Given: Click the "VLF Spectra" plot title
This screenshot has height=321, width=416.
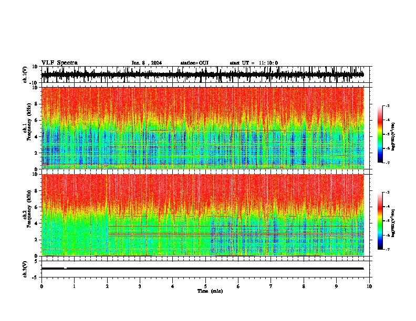Looking at the screenshot, I should coord(59,63).
